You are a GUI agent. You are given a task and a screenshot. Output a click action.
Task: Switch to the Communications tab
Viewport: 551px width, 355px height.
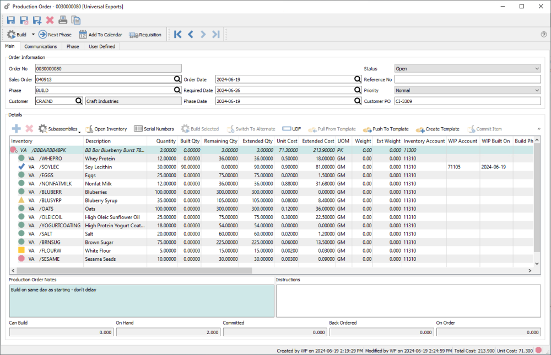[41, 47]
